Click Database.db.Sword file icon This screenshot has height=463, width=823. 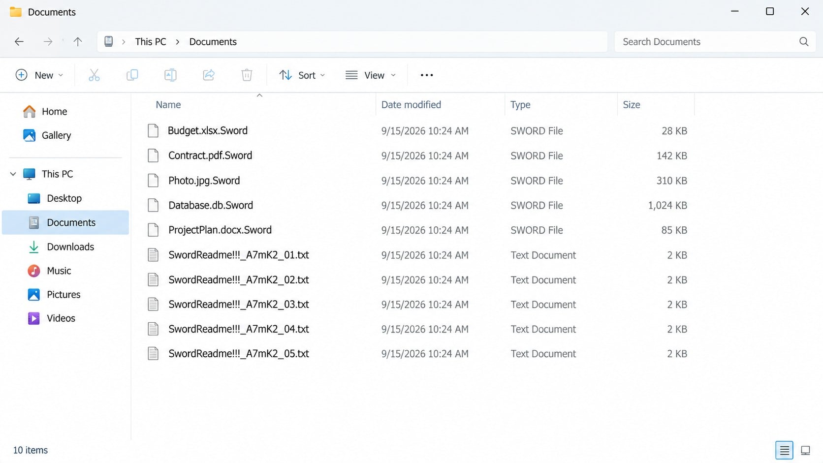tap(153, 205)
